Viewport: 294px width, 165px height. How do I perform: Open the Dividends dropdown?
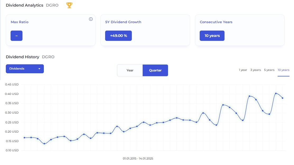tap(25, 69)
